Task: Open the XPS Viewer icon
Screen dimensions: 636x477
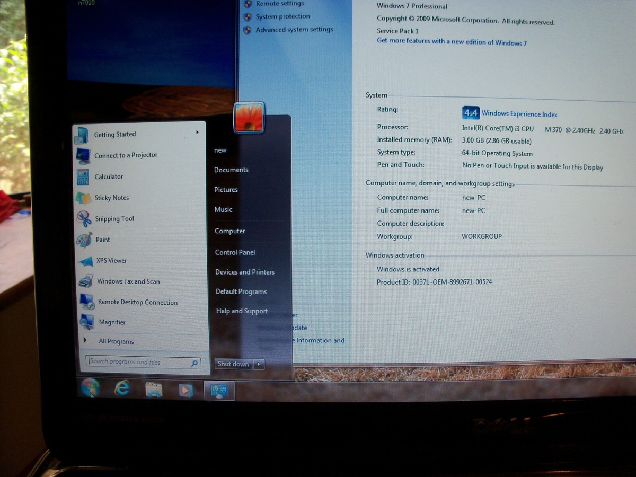Action: point(85,261)
